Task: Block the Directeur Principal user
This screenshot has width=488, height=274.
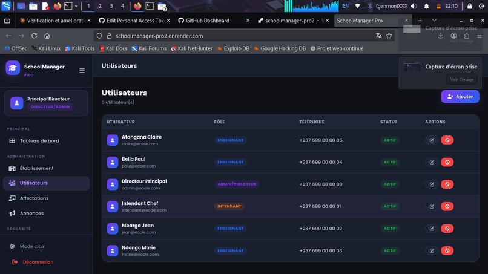Action: (447, 184)
